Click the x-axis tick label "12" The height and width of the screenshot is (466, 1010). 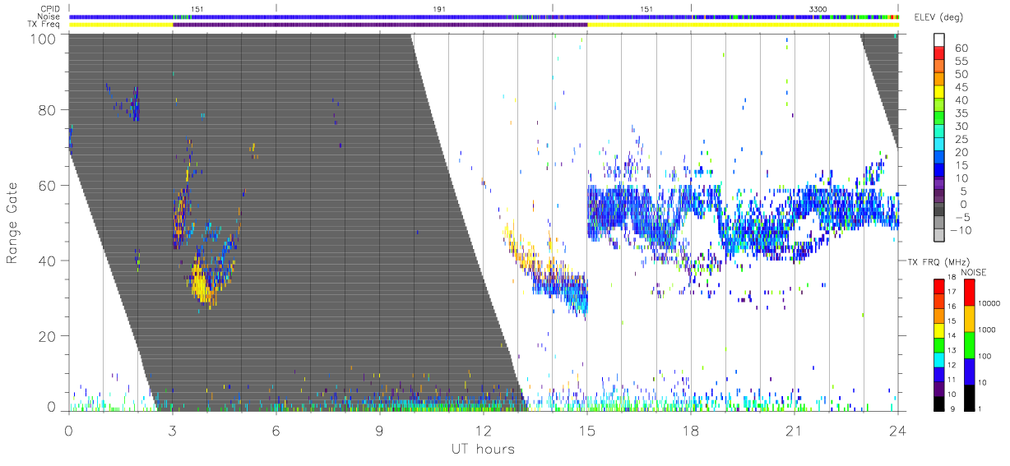click(x=484, y=429)
